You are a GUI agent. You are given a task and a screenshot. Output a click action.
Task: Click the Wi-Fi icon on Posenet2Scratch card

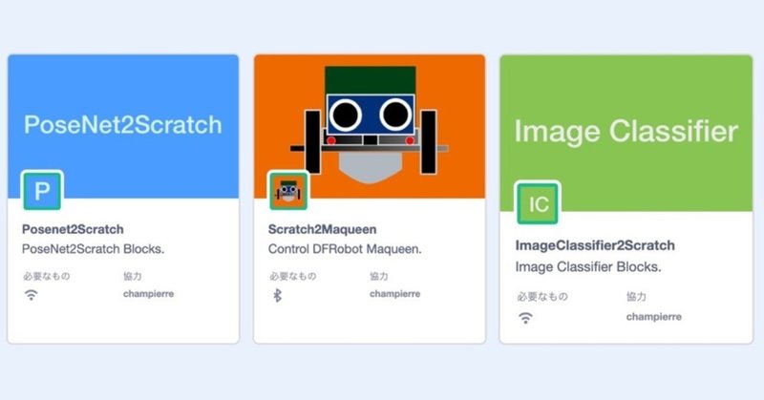pyautogui.click(x=32, y=294)
